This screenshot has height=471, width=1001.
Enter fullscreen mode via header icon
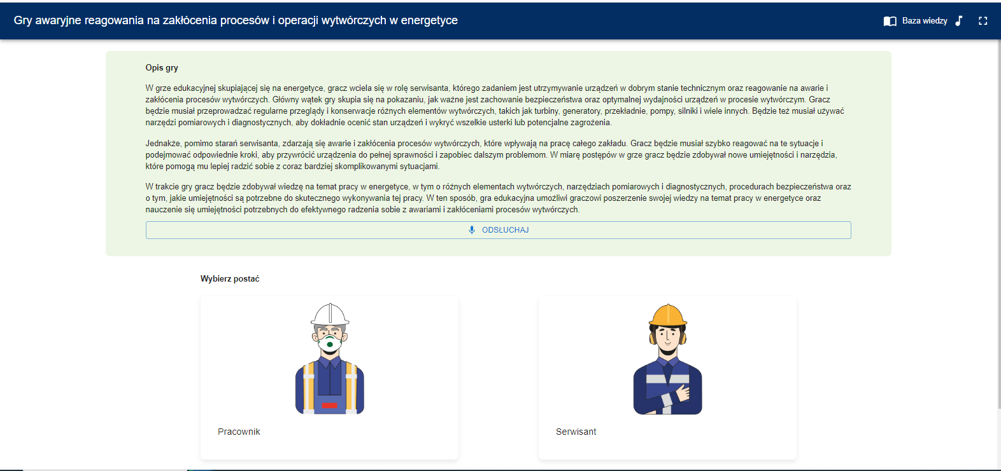(983, 21)
